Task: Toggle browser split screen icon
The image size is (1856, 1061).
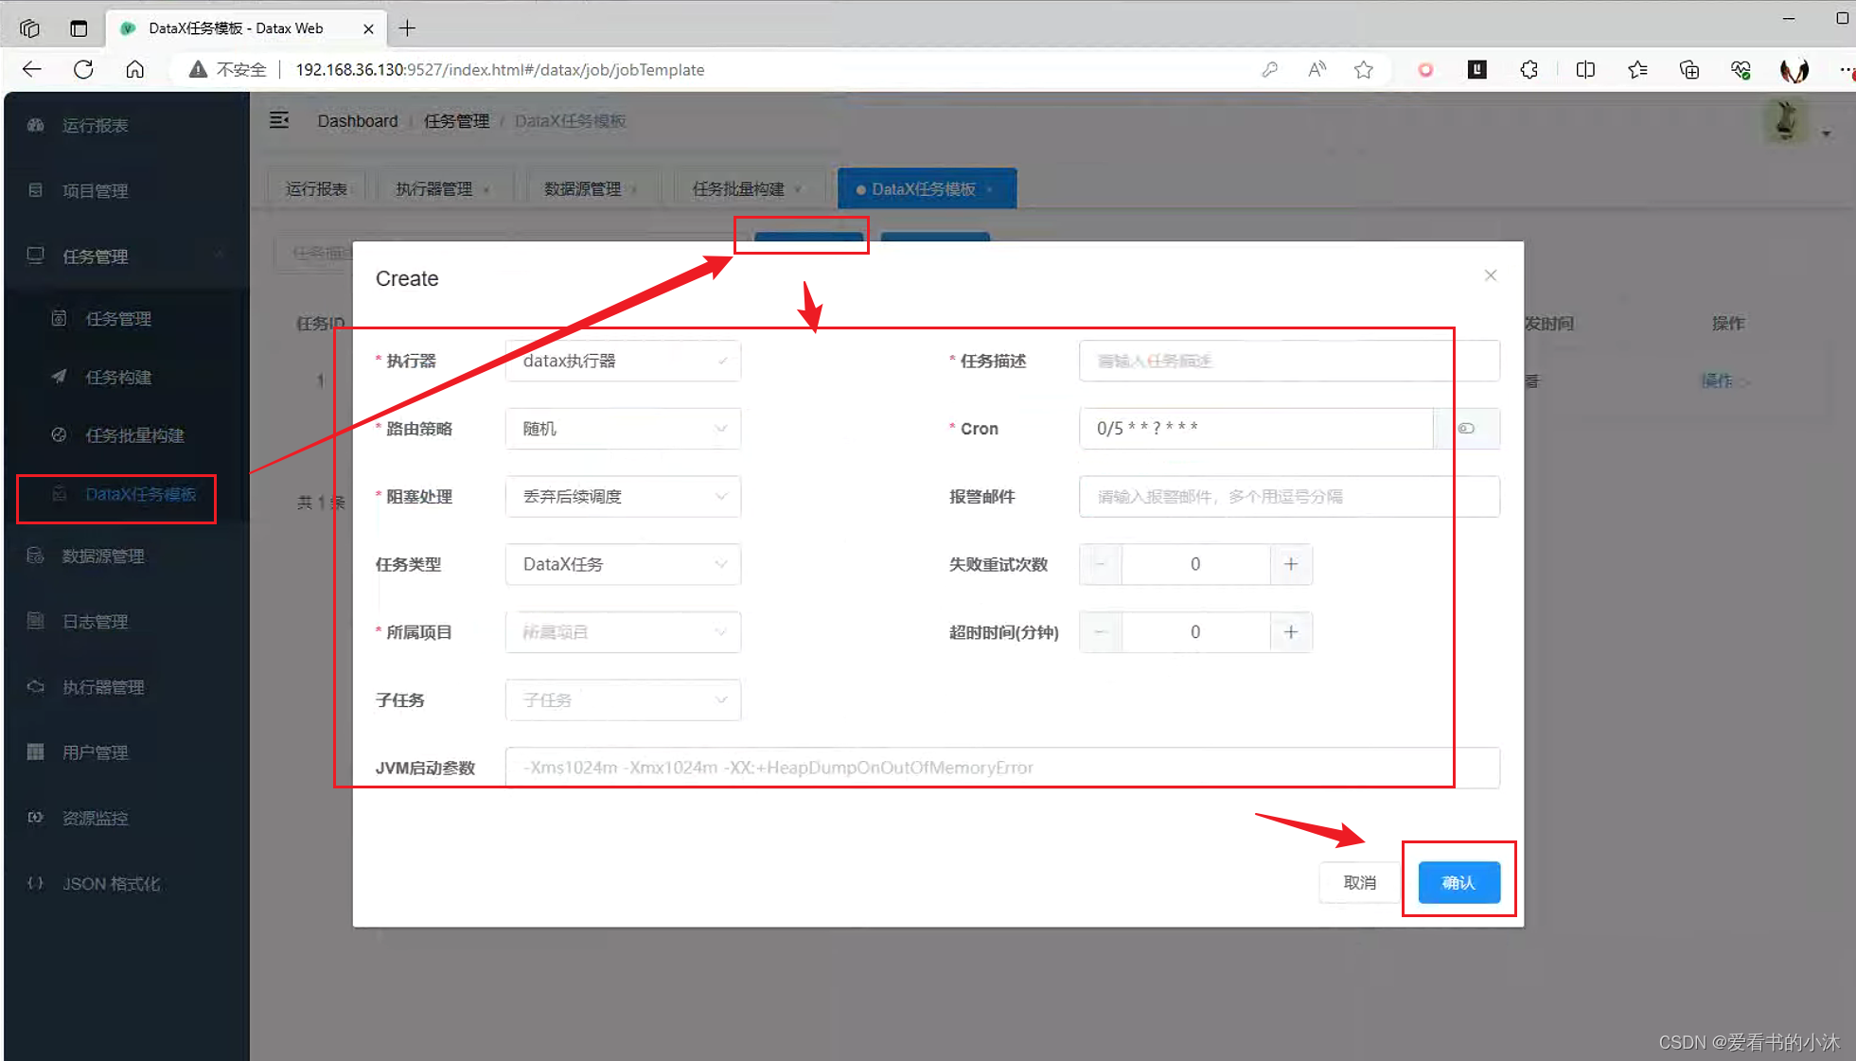Action: [x=1585, y=69]
